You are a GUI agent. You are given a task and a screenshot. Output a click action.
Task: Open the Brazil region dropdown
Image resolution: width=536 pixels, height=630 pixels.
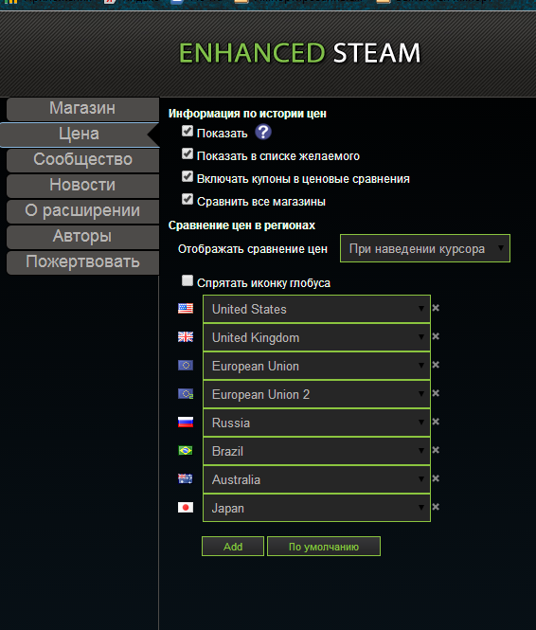[x=317, y=451]
